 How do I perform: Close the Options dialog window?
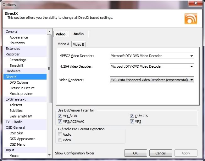pyautogui.click(x=196, y=3)
